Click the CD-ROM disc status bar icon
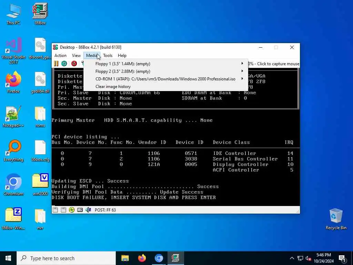 pyautogui.click(x=72, y=210)
